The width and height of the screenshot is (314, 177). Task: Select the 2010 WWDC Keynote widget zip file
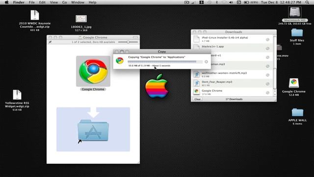(x=35, y=15)
